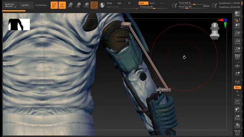Image resolution: width=244 pixels, height=137 pixels.
Task: Adjust the Z Intensity slider
Action: click(153, 7)
